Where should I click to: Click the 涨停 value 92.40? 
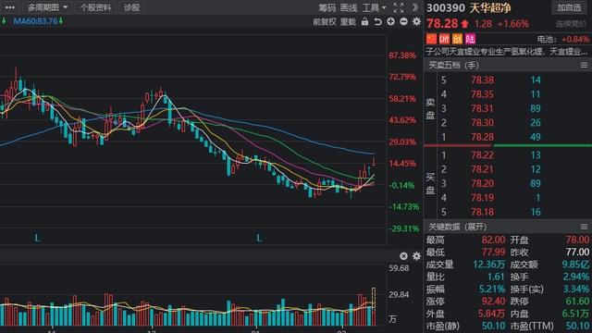[x=493, y=302]
